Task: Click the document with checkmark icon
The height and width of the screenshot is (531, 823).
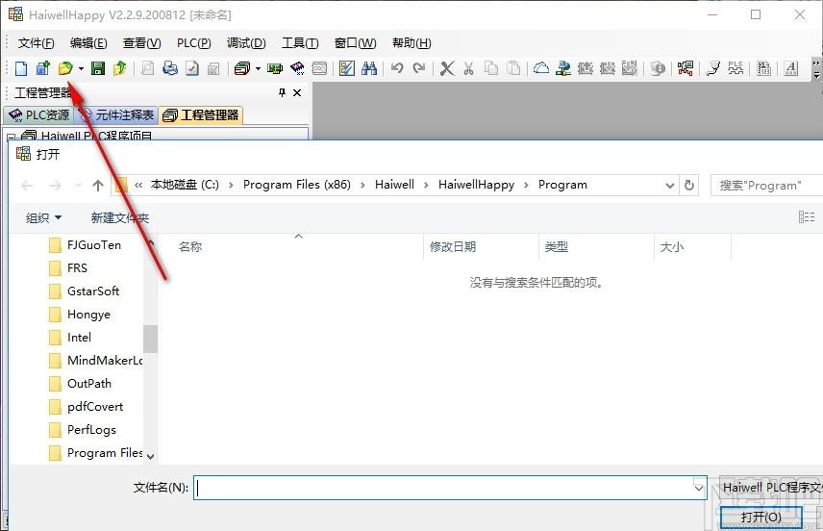Action: click(192, 68)
